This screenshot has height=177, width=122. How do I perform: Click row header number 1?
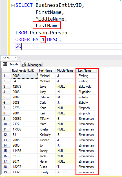[x=6, y=76]
